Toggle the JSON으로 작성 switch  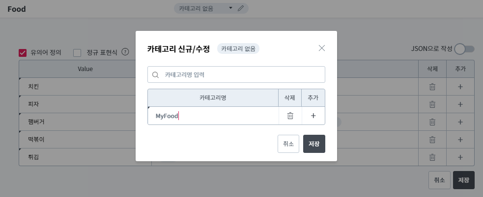point(464,49)
